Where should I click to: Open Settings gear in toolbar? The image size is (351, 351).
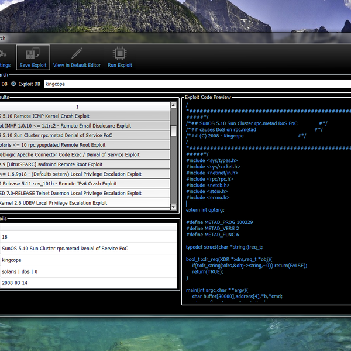coord(4,54)
